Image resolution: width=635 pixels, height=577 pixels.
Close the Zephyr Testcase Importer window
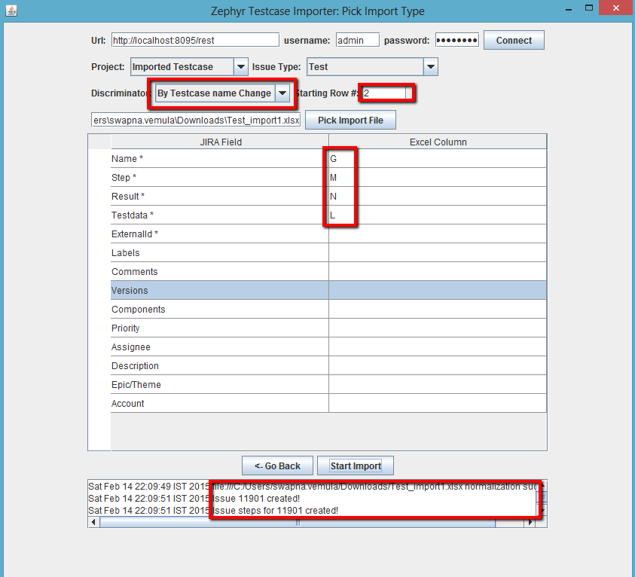(x=616, y=8)
